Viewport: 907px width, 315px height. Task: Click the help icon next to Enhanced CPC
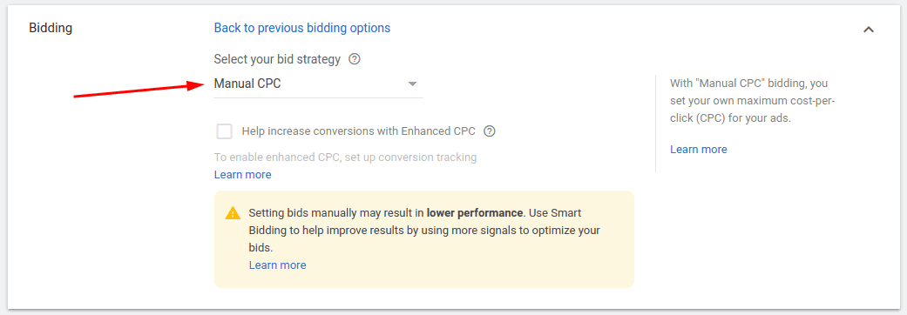pos(490,131)
